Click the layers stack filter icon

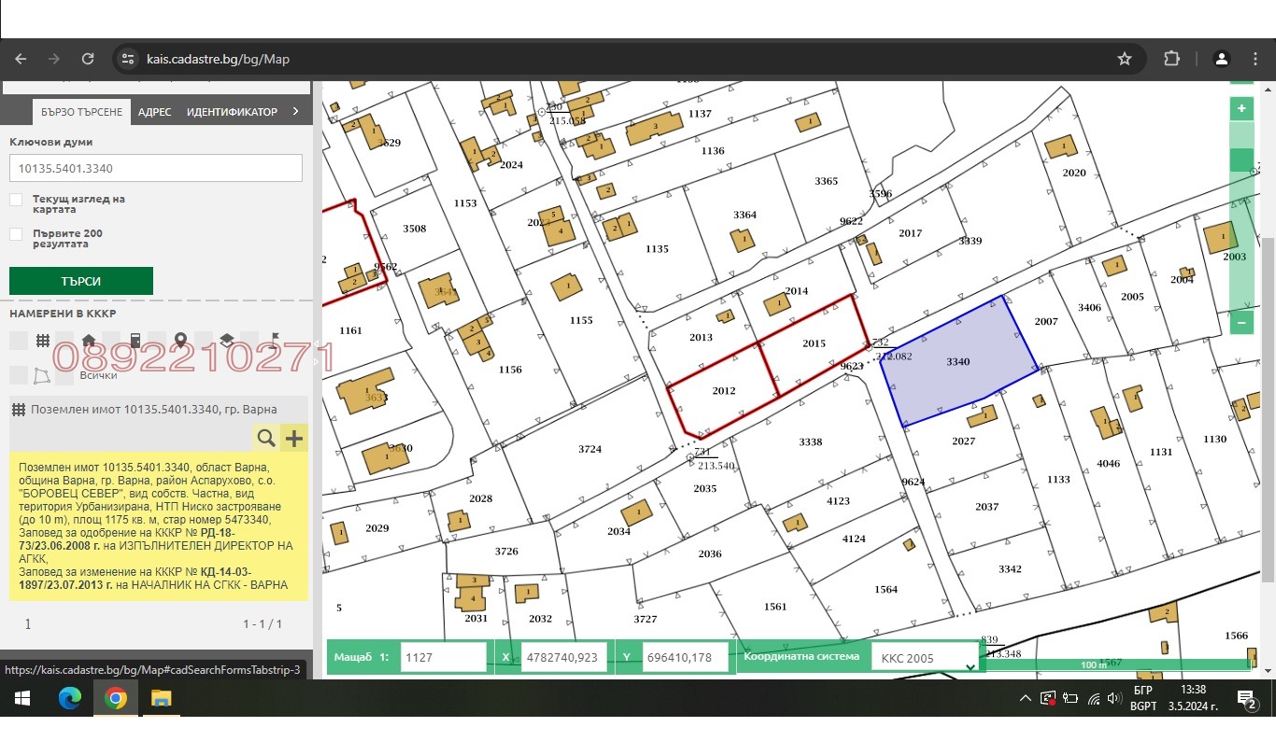pyautogui.click(x=227, y=341)
